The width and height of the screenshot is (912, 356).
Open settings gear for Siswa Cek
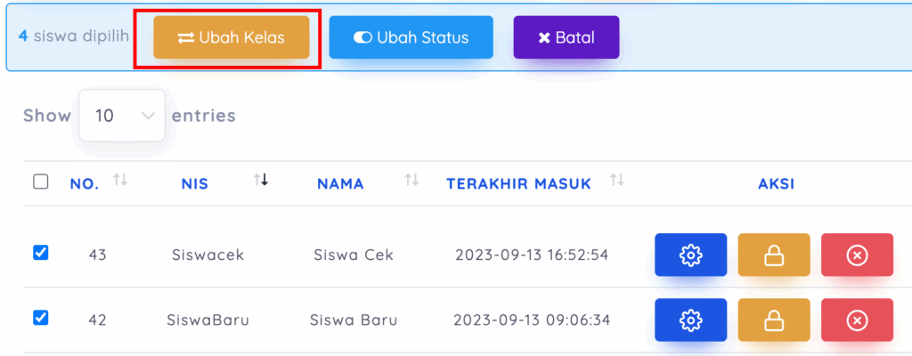coord(690,255)
